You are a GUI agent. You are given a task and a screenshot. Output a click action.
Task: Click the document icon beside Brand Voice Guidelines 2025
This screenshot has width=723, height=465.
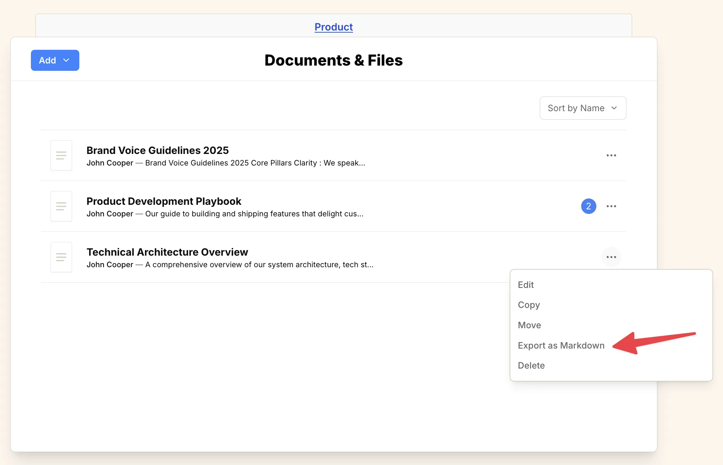tap(61, 155)
